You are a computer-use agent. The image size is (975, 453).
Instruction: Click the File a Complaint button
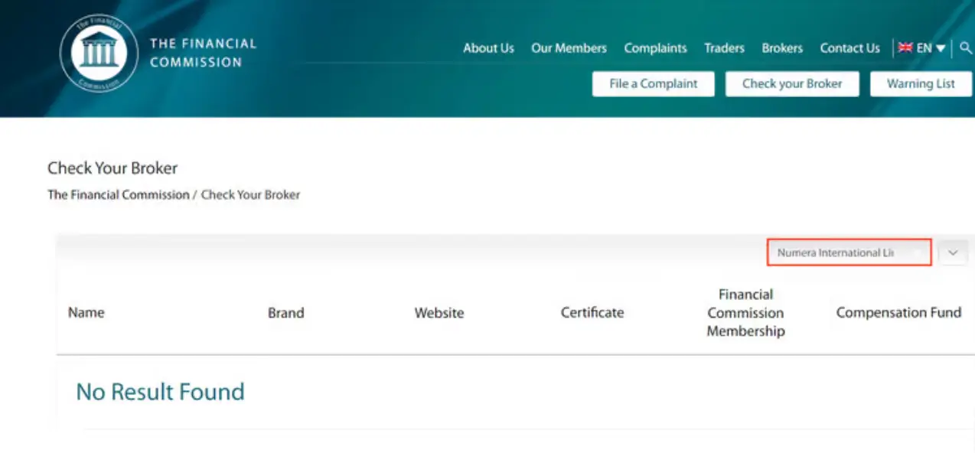pos(654,84)
